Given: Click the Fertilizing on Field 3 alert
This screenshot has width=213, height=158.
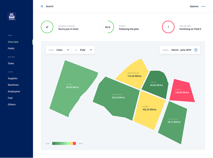Looking at the screenshot, I should 190,29.
